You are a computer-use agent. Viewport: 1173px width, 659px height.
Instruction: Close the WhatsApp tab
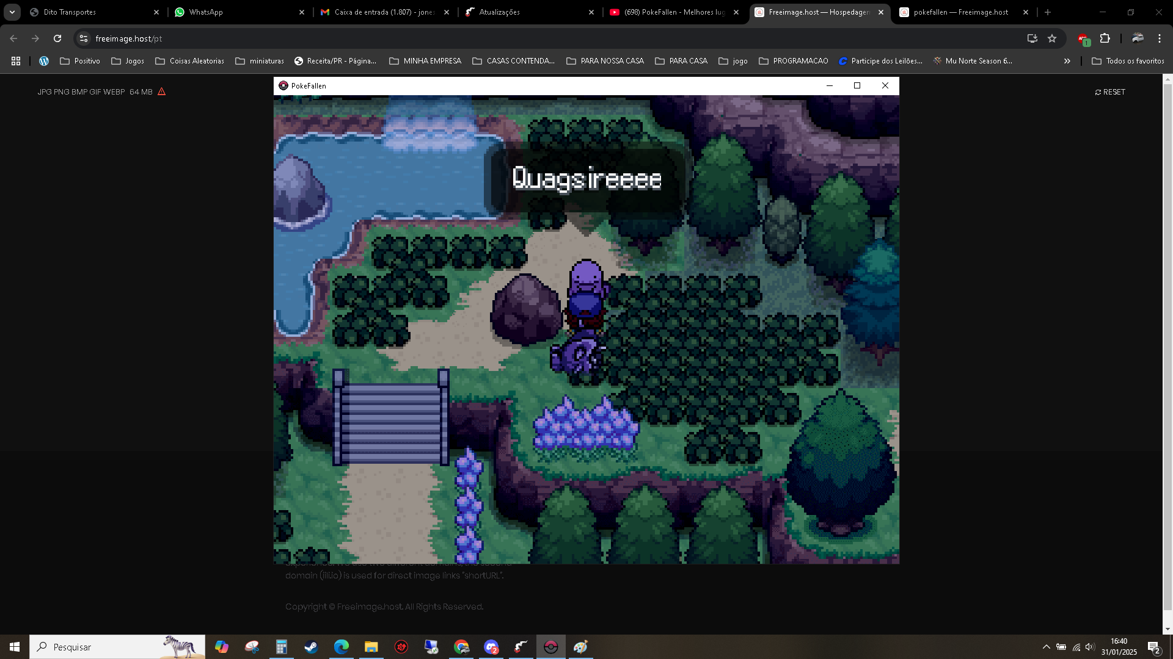pyautogui.click(x=302, y=12)
